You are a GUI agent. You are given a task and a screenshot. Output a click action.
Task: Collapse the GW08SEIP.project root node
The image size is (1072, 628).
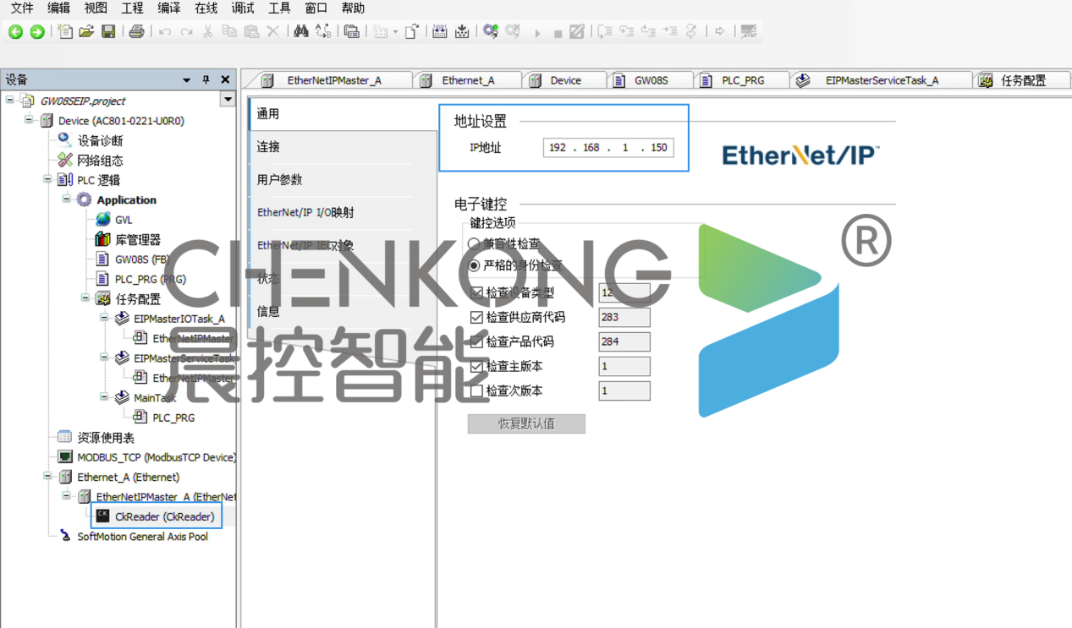(10, 100)
